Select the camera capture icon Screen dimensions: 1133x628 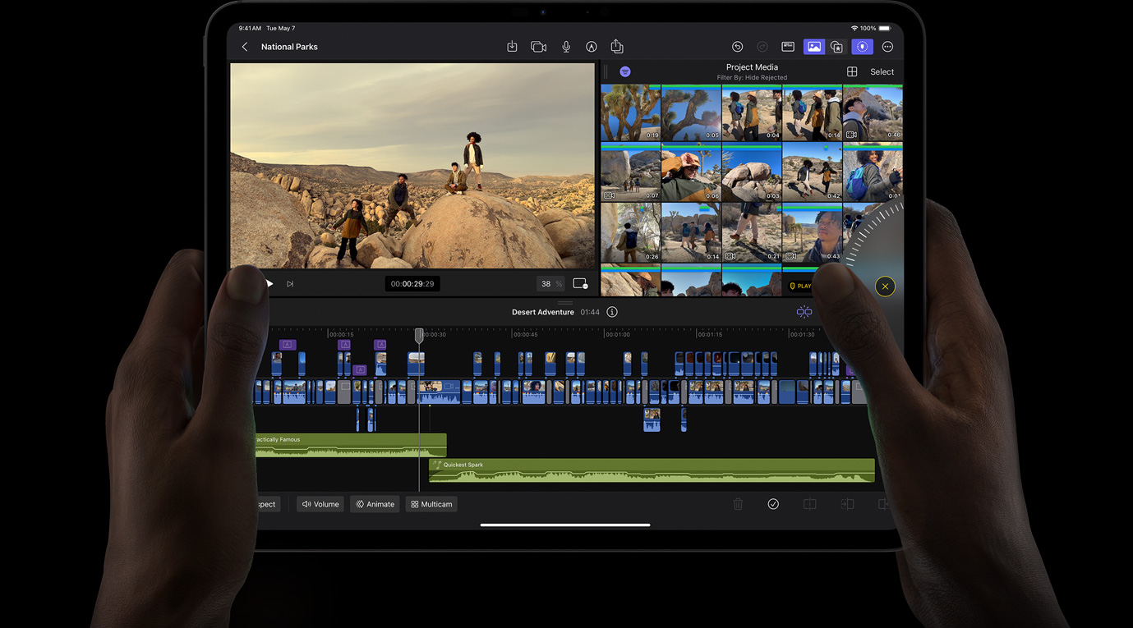[x=538, y=46]
